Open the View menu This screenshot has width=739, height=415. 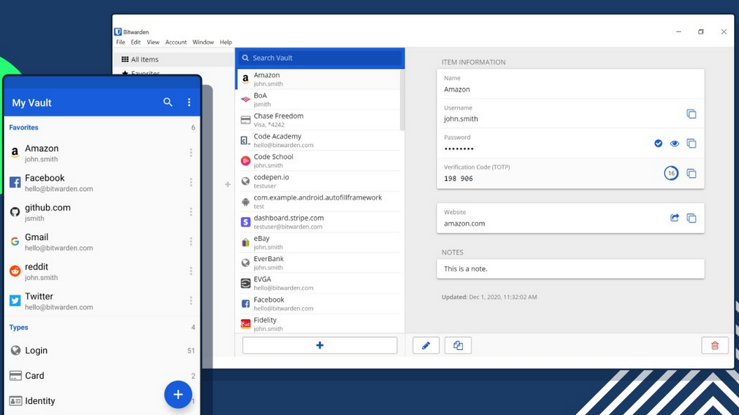153,43
